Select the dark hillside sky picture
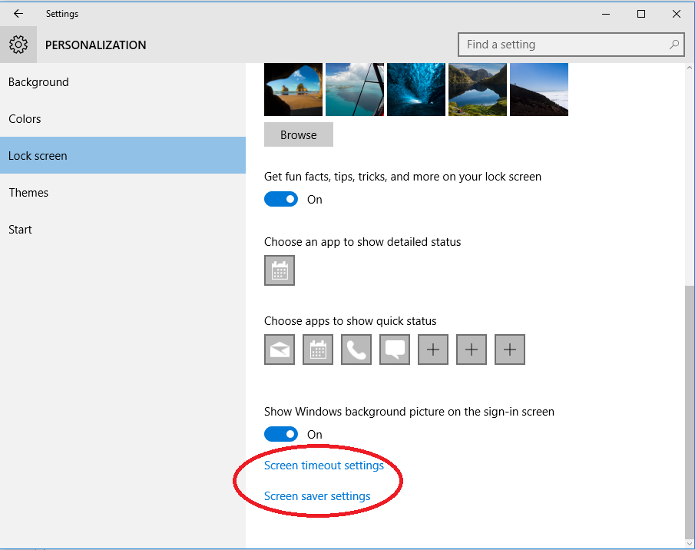Viewport: 695px width, 550px height. point(539,90)
